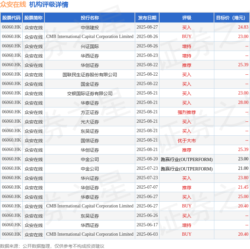Select the 发布日期 column header
The width and height of the screenshot is (250, 249).
pos(147,18)
